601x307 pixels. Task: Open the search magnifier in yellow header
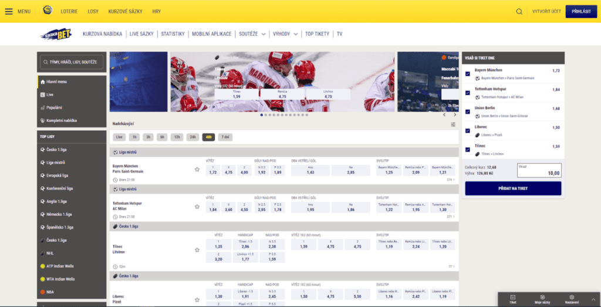[519, 12]
